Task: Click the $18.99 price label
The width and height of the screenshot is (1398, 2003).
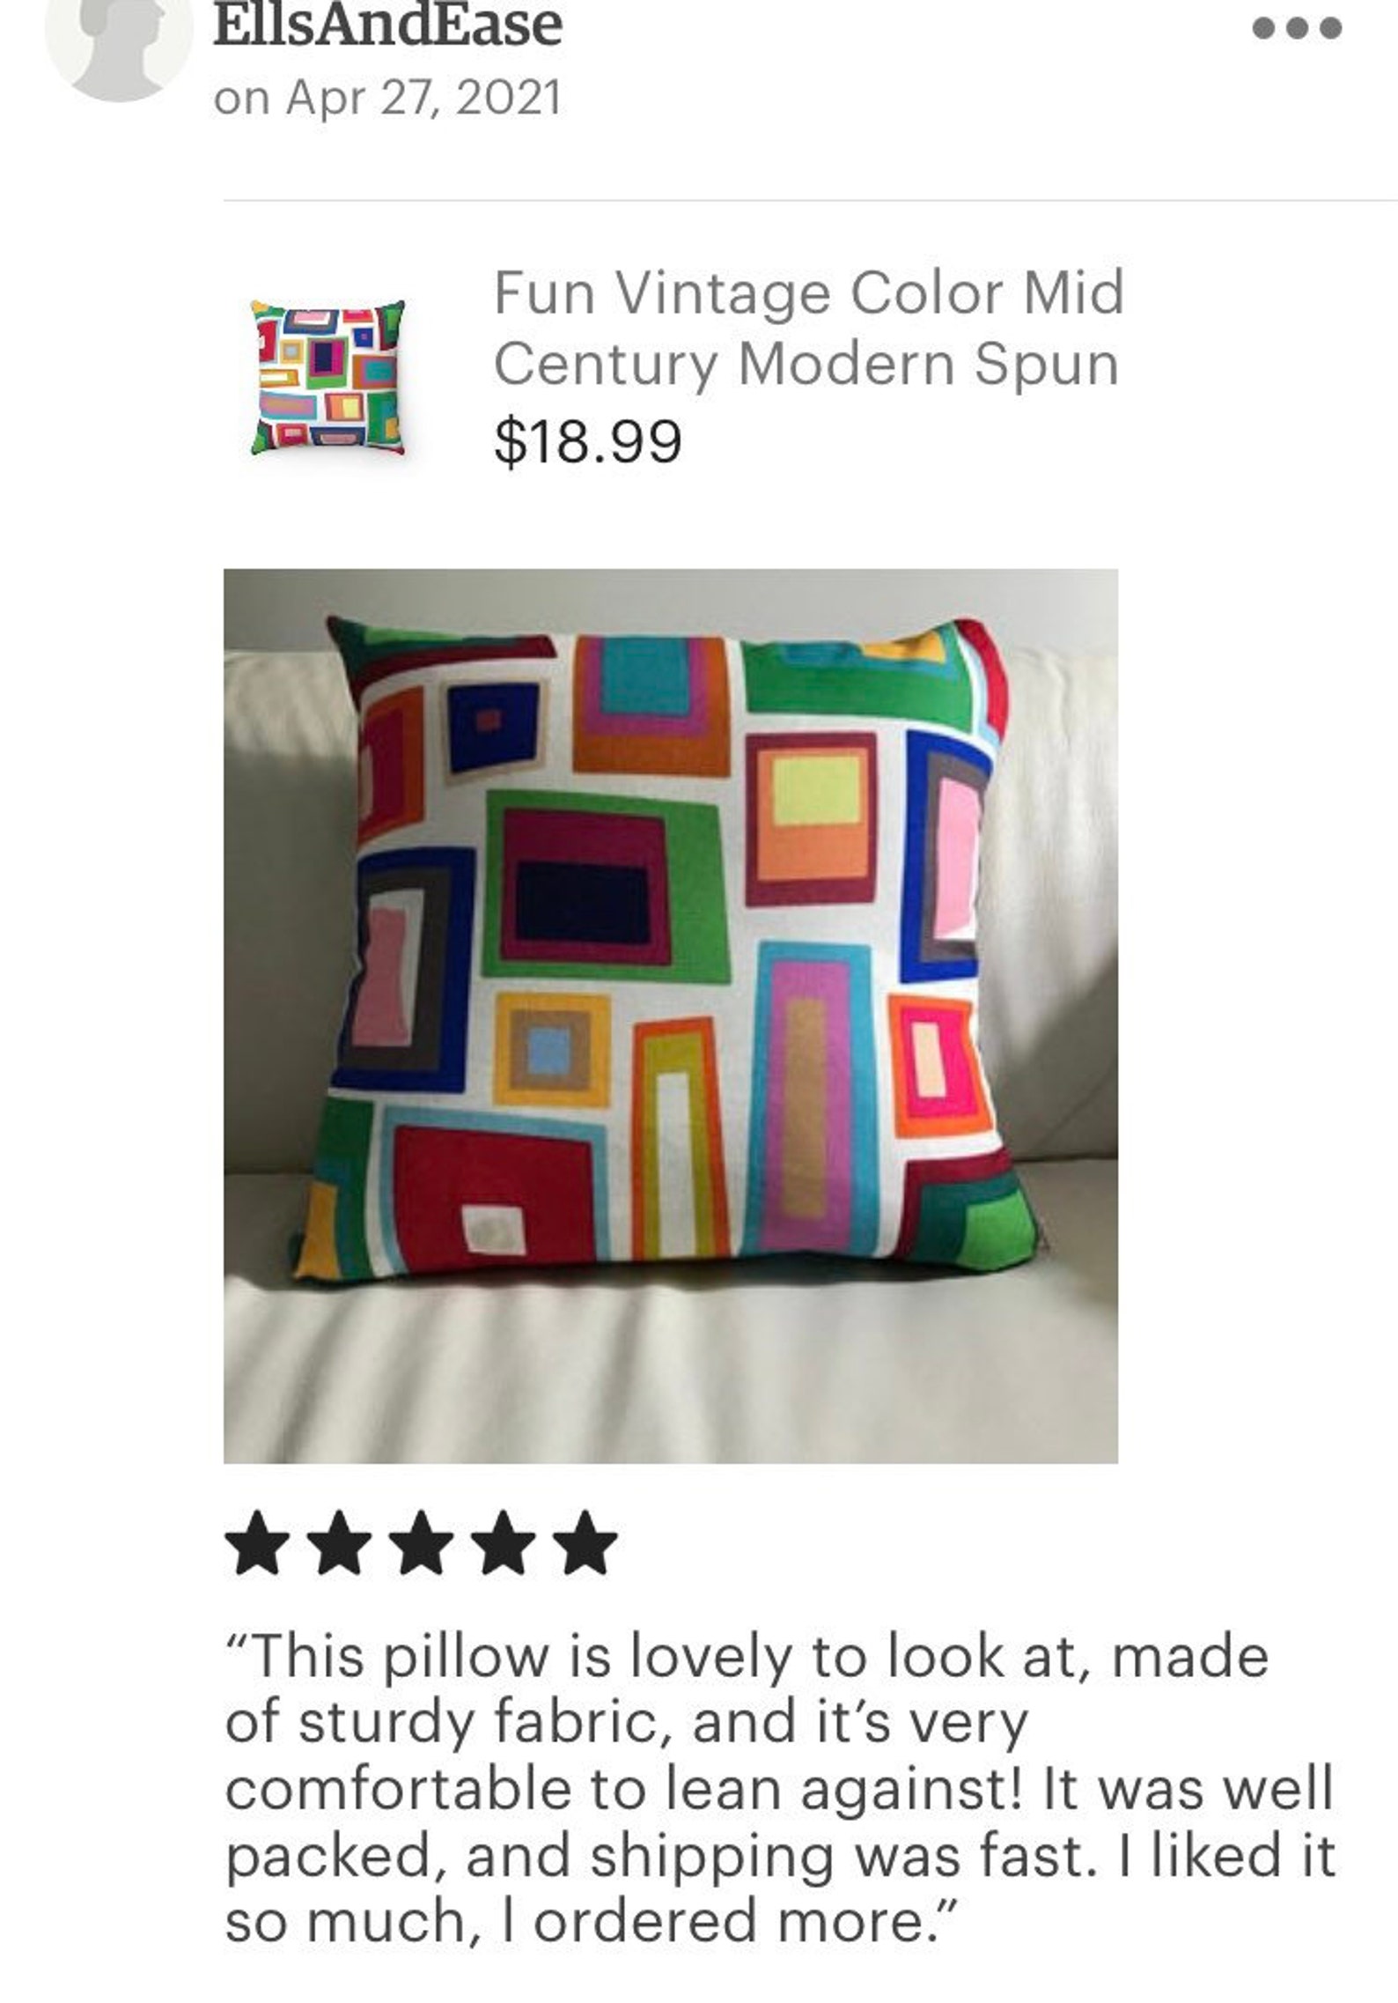Action: [x=588, y=440]
